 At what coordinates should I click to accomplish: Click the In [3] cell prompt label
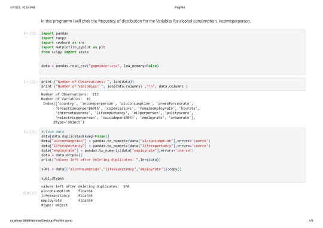[x=31, y=132]
